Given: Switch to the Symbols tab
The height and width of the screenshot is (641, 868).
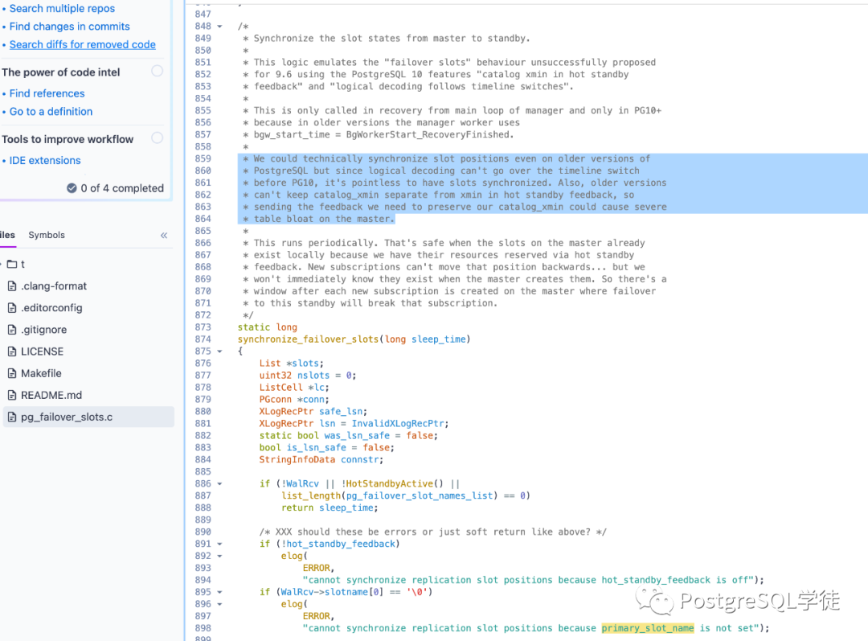Looking at the screenshot, I should pyautogui.click(x=47, y=235).
